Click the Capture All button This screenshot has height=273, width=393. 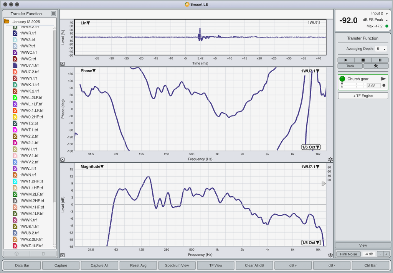point(99,265)
